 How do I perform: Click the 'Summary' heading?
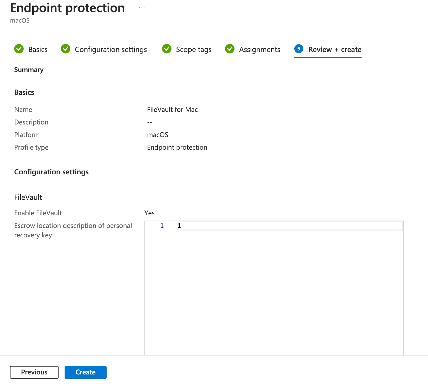click(29, 70)
